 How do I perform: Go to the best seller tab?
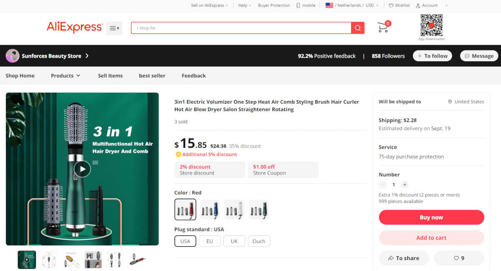click(152, 76)
